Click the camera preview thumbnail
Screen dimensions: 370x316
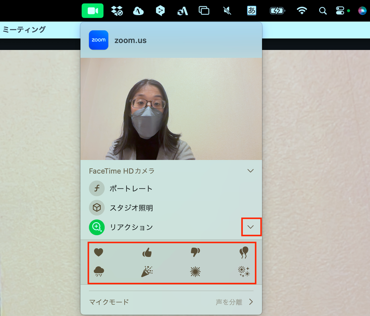(x=171, y=109)
